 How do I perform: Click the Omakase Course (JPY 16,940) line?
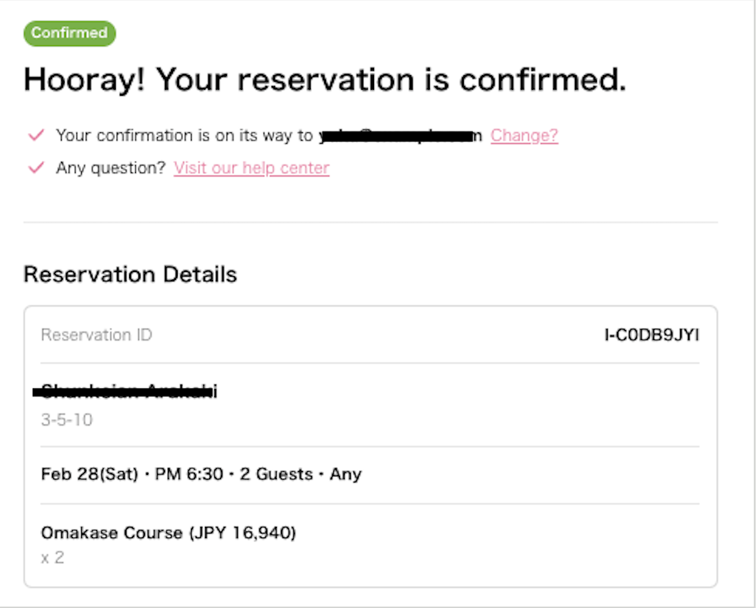click(168, 533)
